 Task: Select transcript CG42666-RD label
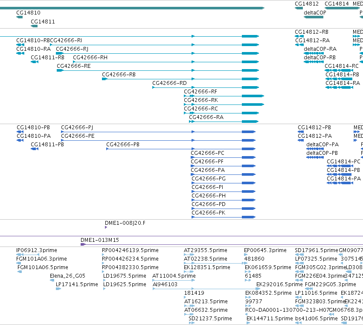coord(169,83)
